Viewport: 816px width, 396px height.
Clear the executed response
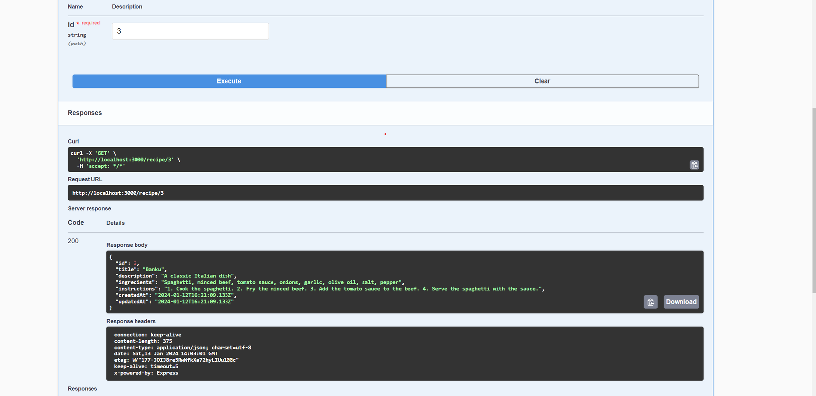point(542,81)
